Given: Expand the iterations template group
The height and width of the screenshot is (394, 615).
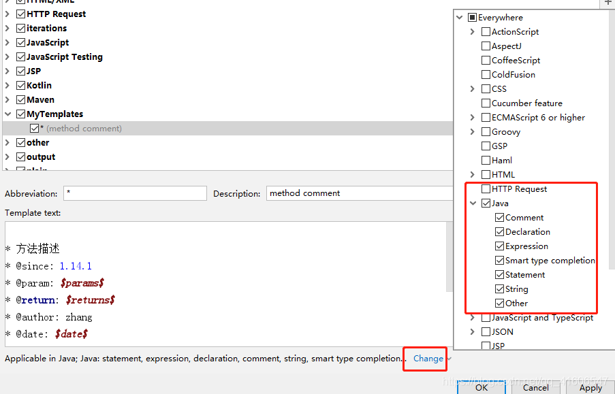Looking at the screenshot, I should click(x=7, y=28).
